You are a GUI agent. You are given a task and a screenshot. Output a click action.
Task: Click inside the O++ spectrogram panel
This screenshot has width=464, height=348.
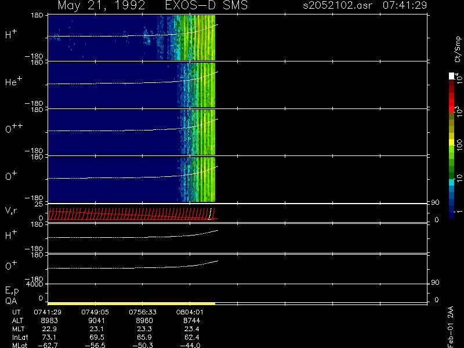[132, 132]
